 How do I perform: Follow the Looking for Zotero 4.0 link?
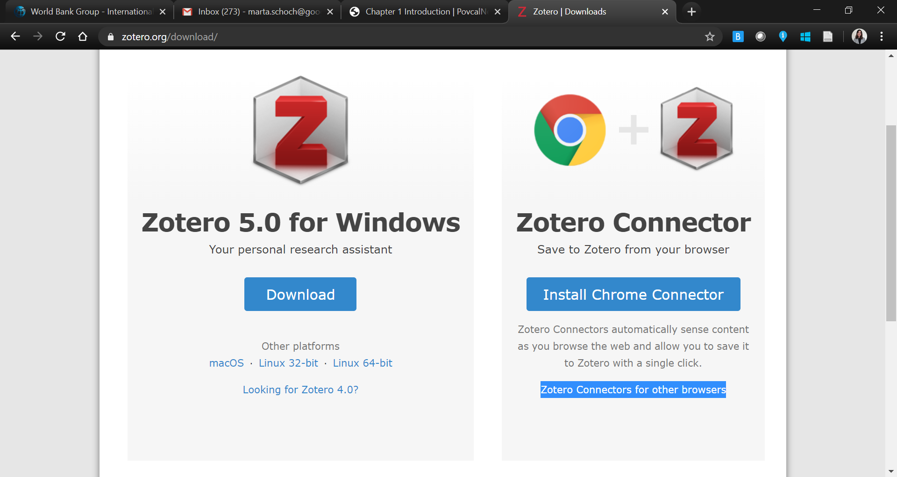[300, 390]
